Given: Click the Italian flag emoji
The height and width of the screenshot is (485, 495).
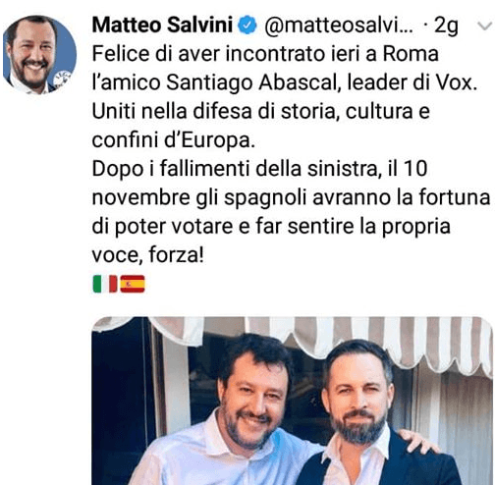Looking at the screenshot, I should [105, 284].
